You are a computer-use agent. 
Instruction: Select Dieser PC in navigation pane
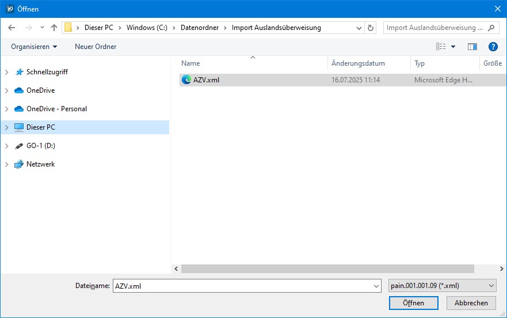point(85,127)
